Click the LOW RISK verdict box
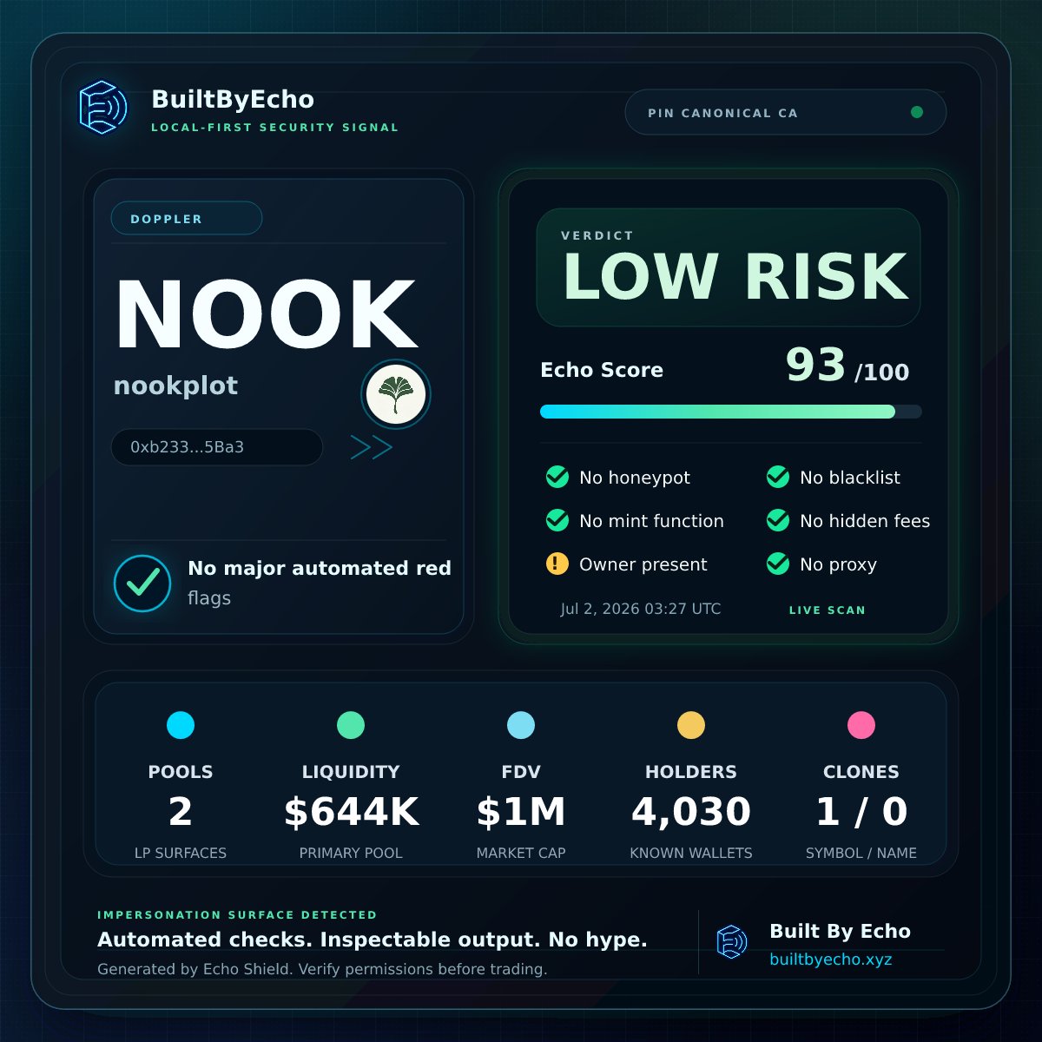This screenshot has height=1042, width=1042. coord(729,267)
